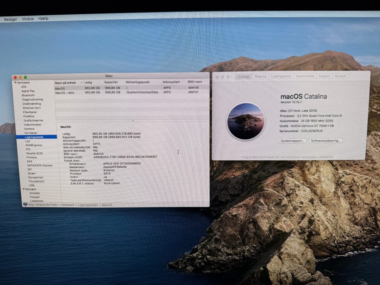Select Bluetooth in the sidebar
The image size is (380, 285).
tap(28, 95)
